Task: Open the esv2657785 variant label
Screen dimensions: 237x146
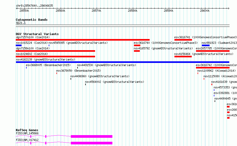Action: (x=216, y=48)
